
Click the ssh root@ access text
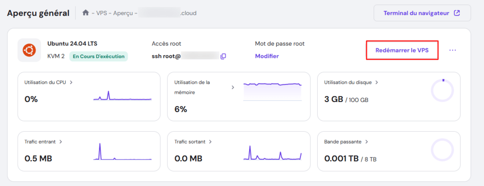(166, 56)
